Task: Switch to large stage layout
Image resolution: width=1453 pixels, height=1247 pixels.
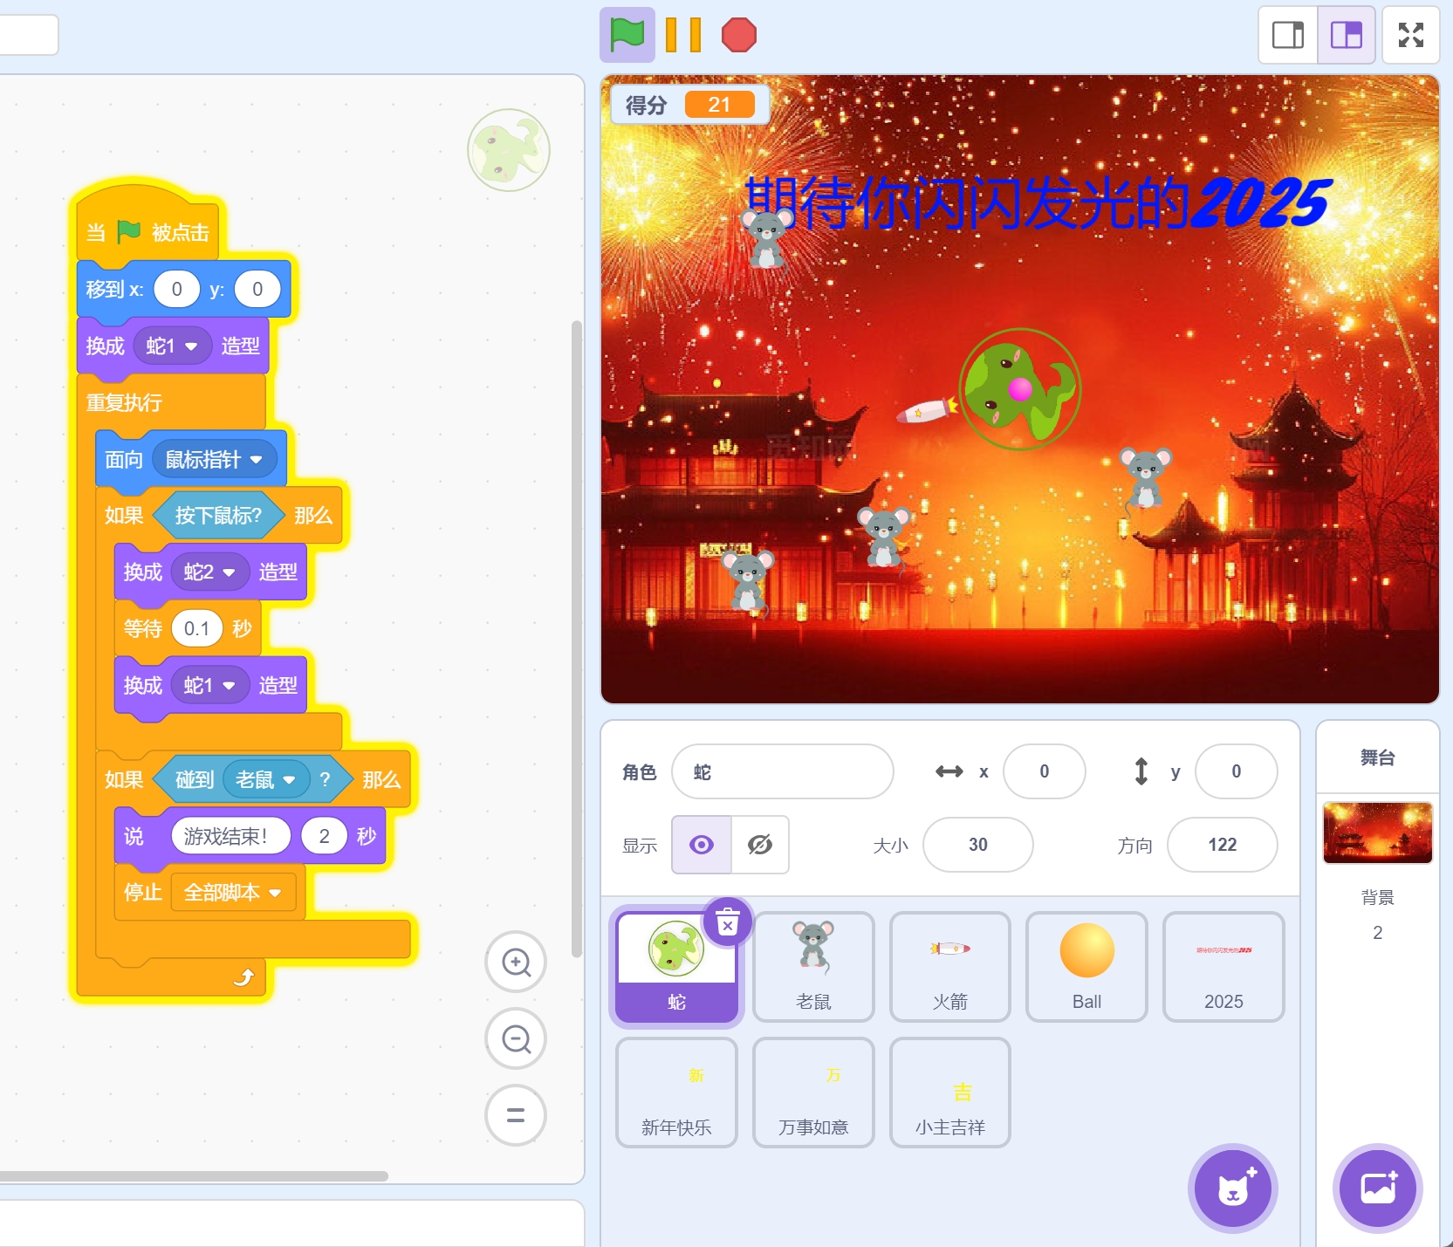Action: coord(1346,35)
